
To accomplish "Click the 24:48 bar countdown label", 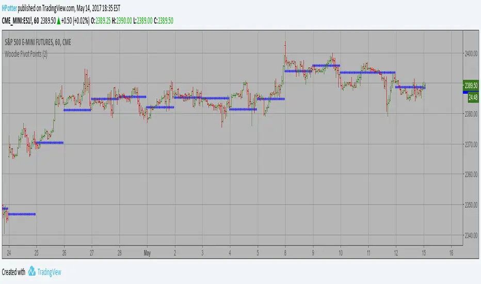I will 472,97.
